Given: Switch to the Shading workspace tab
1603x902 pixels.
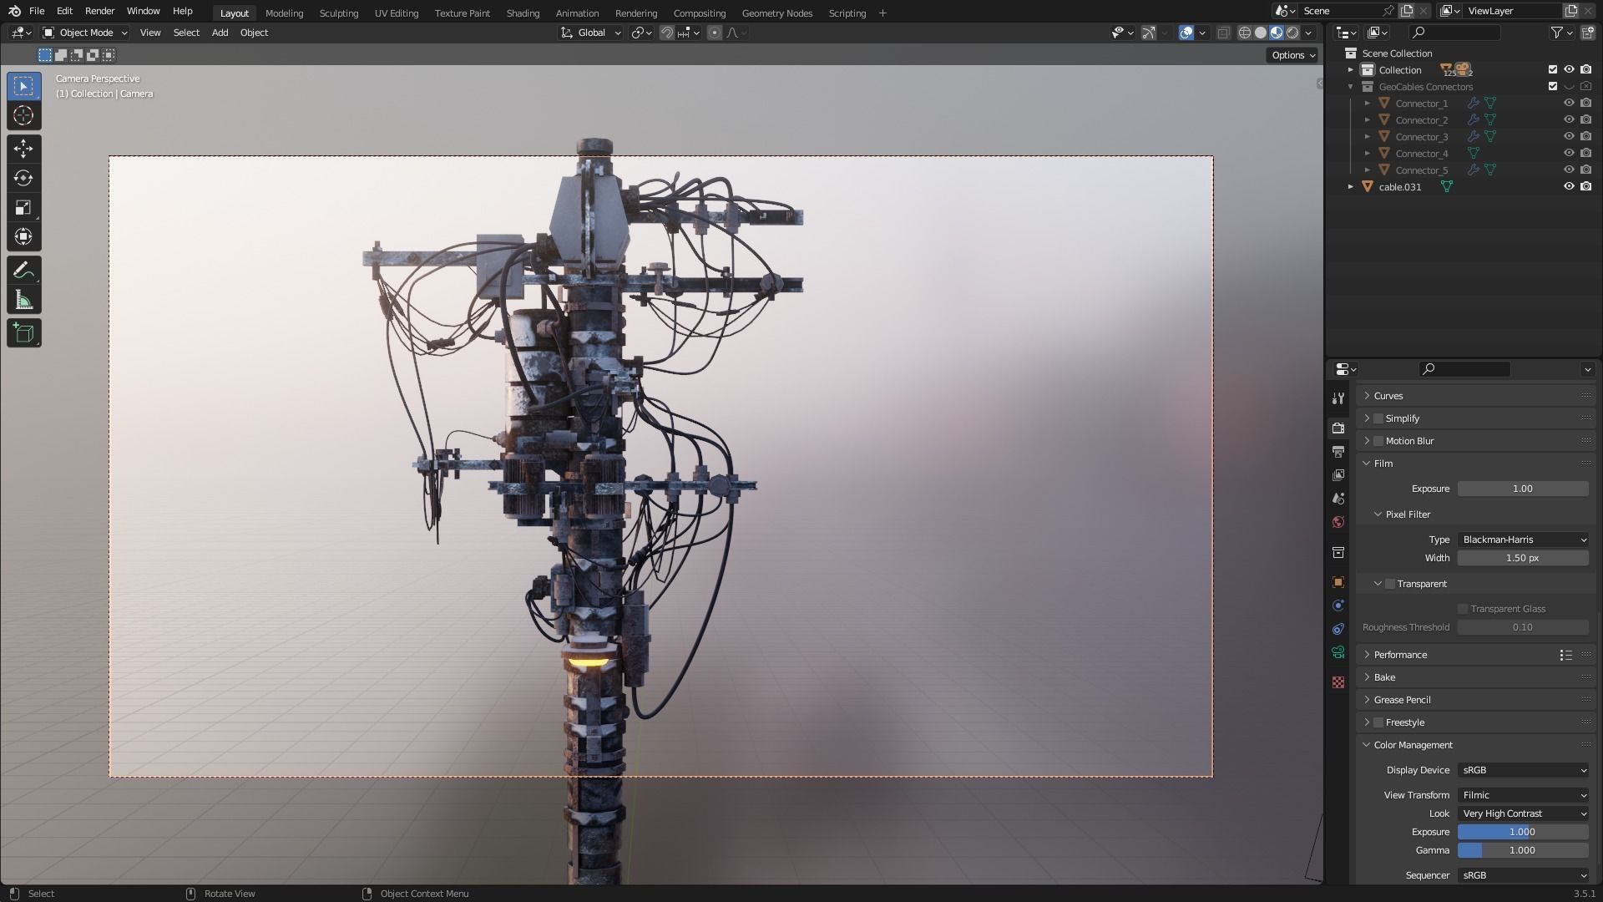Looking at the screenshot, I should [523, 13].
